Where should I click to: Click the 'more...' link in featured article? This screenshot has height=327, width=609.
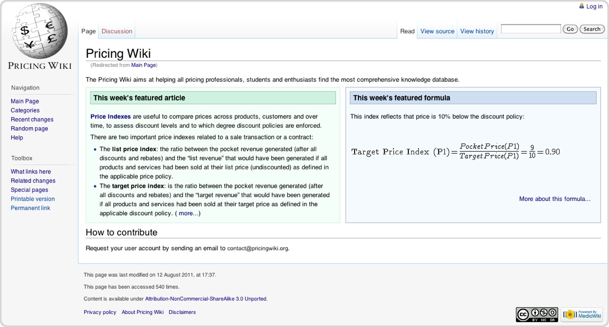coord(188,214)
